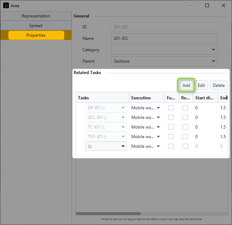Open the Execution dropdown for TC J01
This screenshot has width=232, height=225.
[158, 127]
